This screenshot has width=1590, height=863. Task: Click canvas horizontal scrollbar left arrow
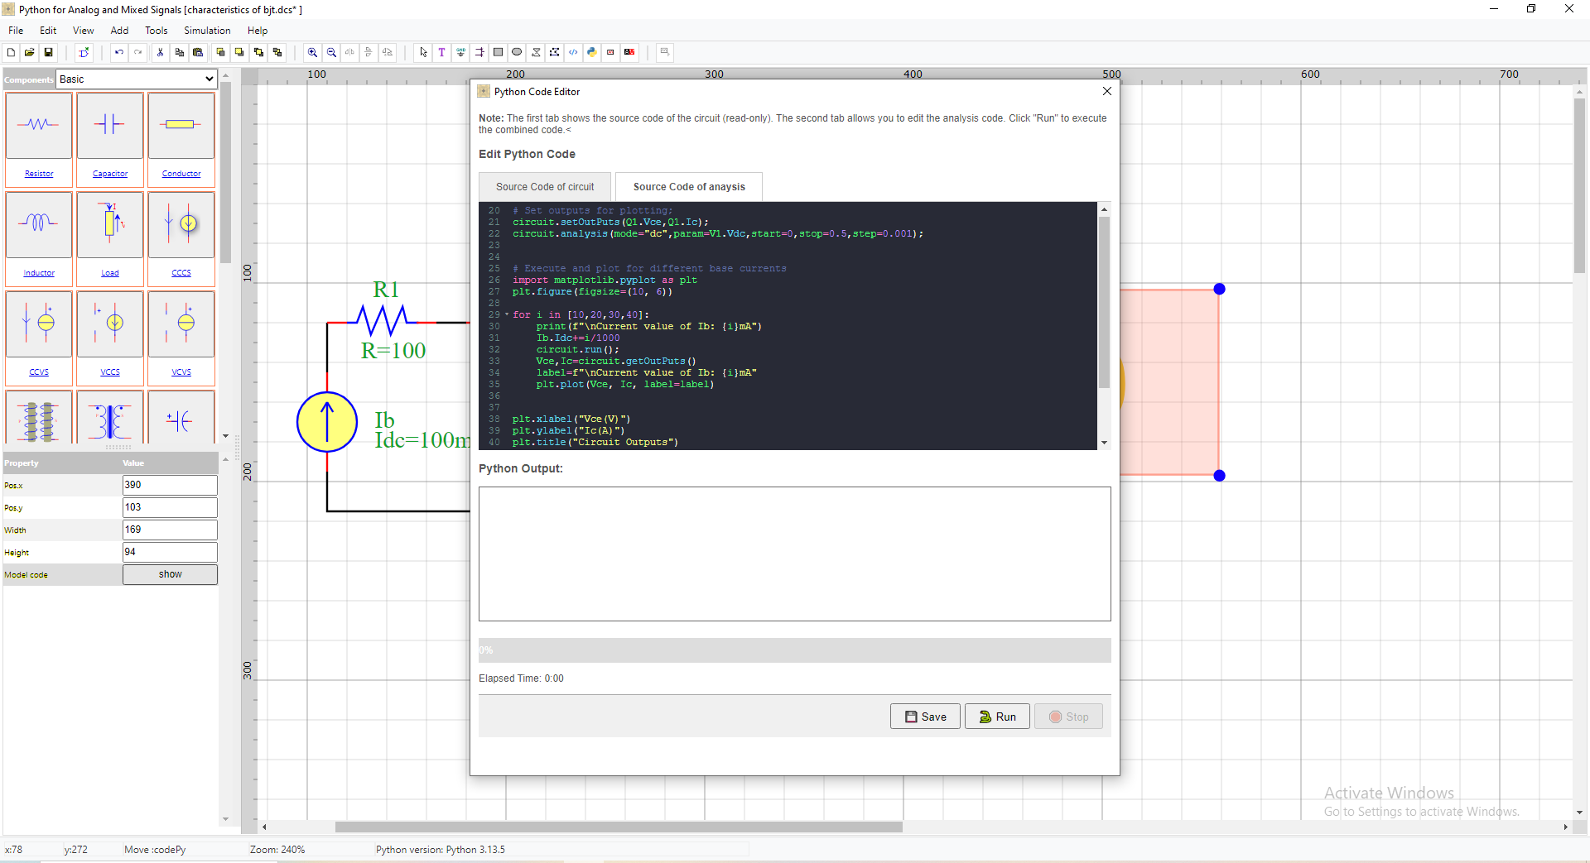tap(264, 827)
